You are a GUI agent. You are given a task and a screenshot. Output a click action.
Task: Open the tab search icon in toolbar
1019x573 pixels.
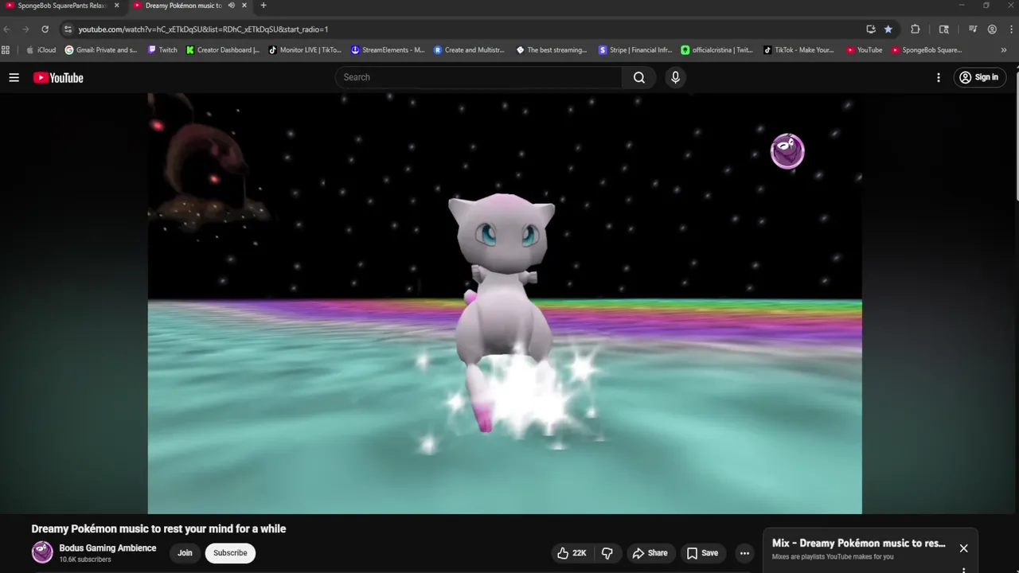pyautogui.click(x=944, y=29)
